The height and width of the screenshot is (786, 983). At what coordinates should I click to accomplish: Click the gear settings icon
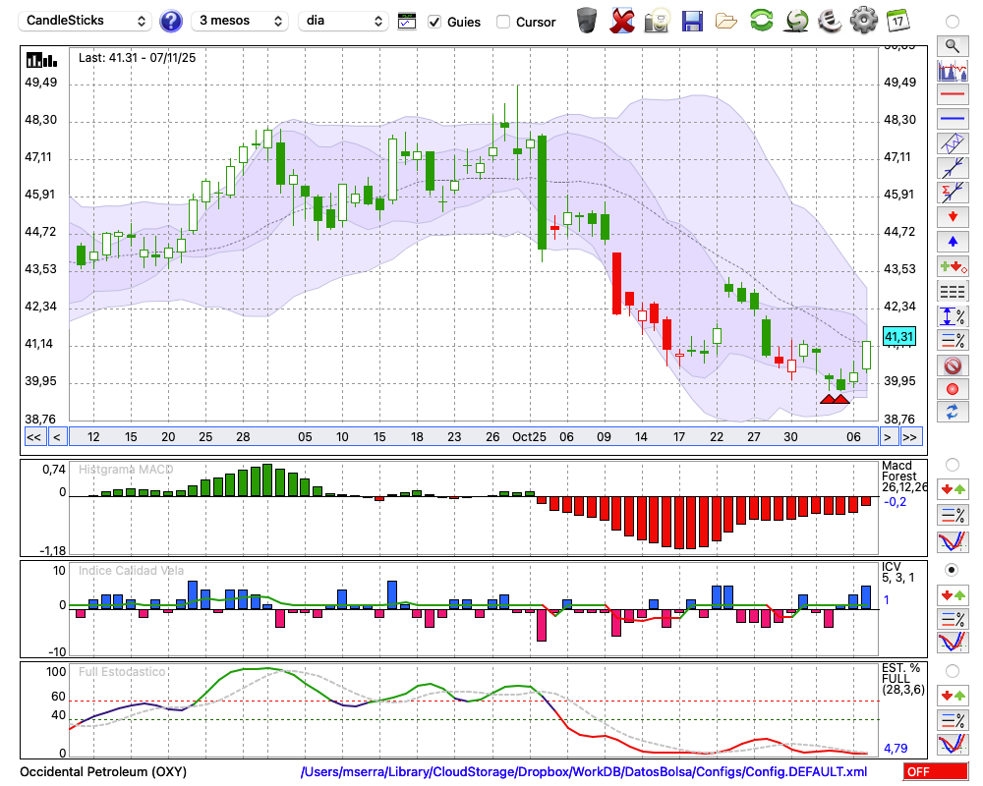click(x=863, y=21)
